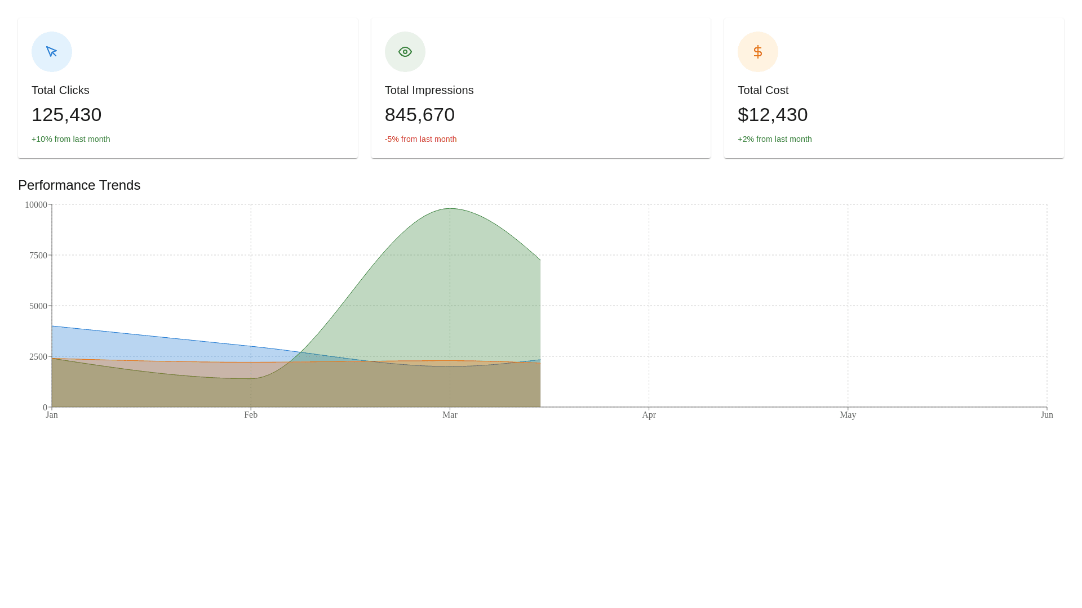Click the -5% from last month text

click(420, 139)
